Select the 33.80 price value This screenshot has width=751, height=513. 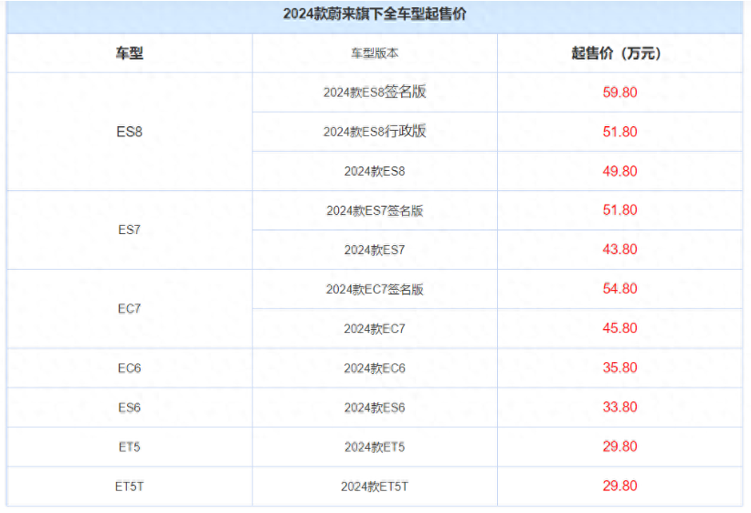click(619, 407)
